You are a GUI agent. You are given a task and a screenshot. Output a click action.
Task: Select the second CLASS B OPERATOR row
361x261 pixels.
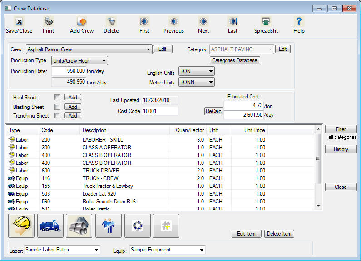[160, 163]
